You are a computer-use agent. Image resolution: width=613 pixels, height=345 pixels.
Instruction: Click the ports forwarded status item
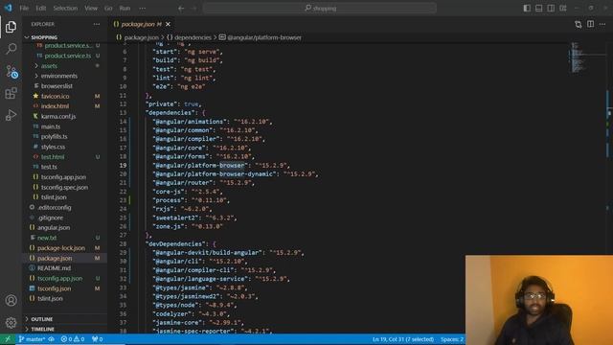[97, 339]
